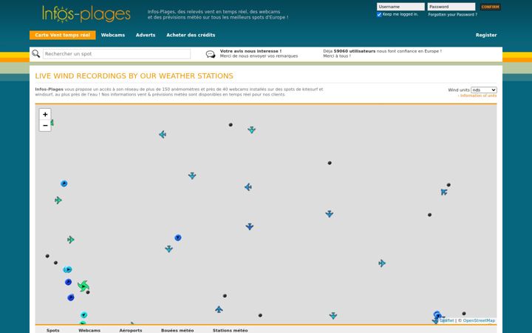This screenshot has height=333, width=532.
Task: Click Votre avis nous intéresse feedback text
Action: 250,51
